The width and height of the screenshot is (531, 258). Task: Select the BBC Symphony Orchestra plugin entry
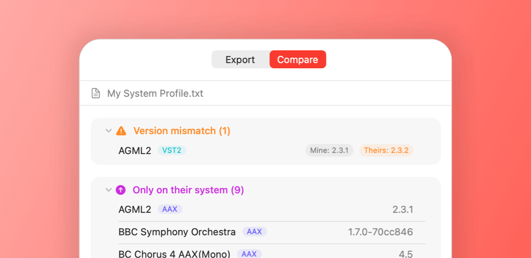(177, 232)
